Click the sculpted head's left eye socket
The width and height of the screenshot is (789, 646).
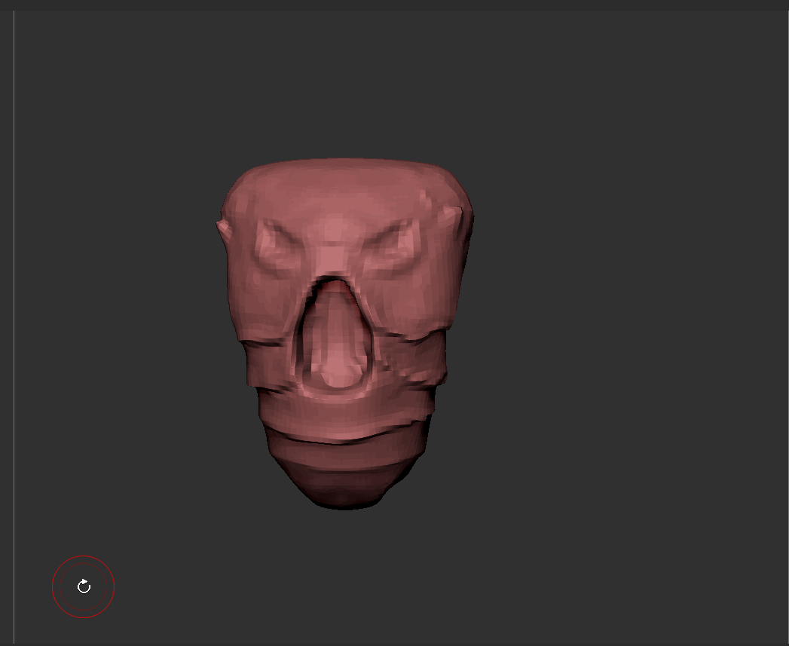click(277, 246)
